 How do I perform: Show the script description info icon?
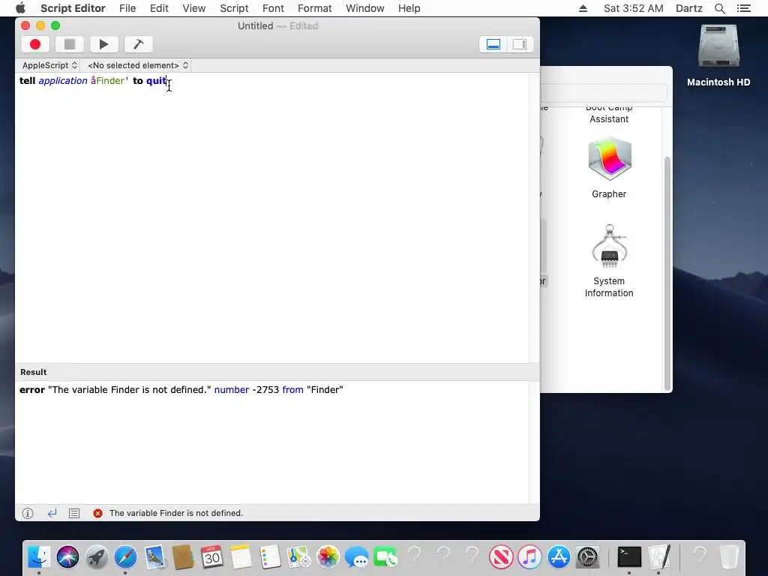28,513
